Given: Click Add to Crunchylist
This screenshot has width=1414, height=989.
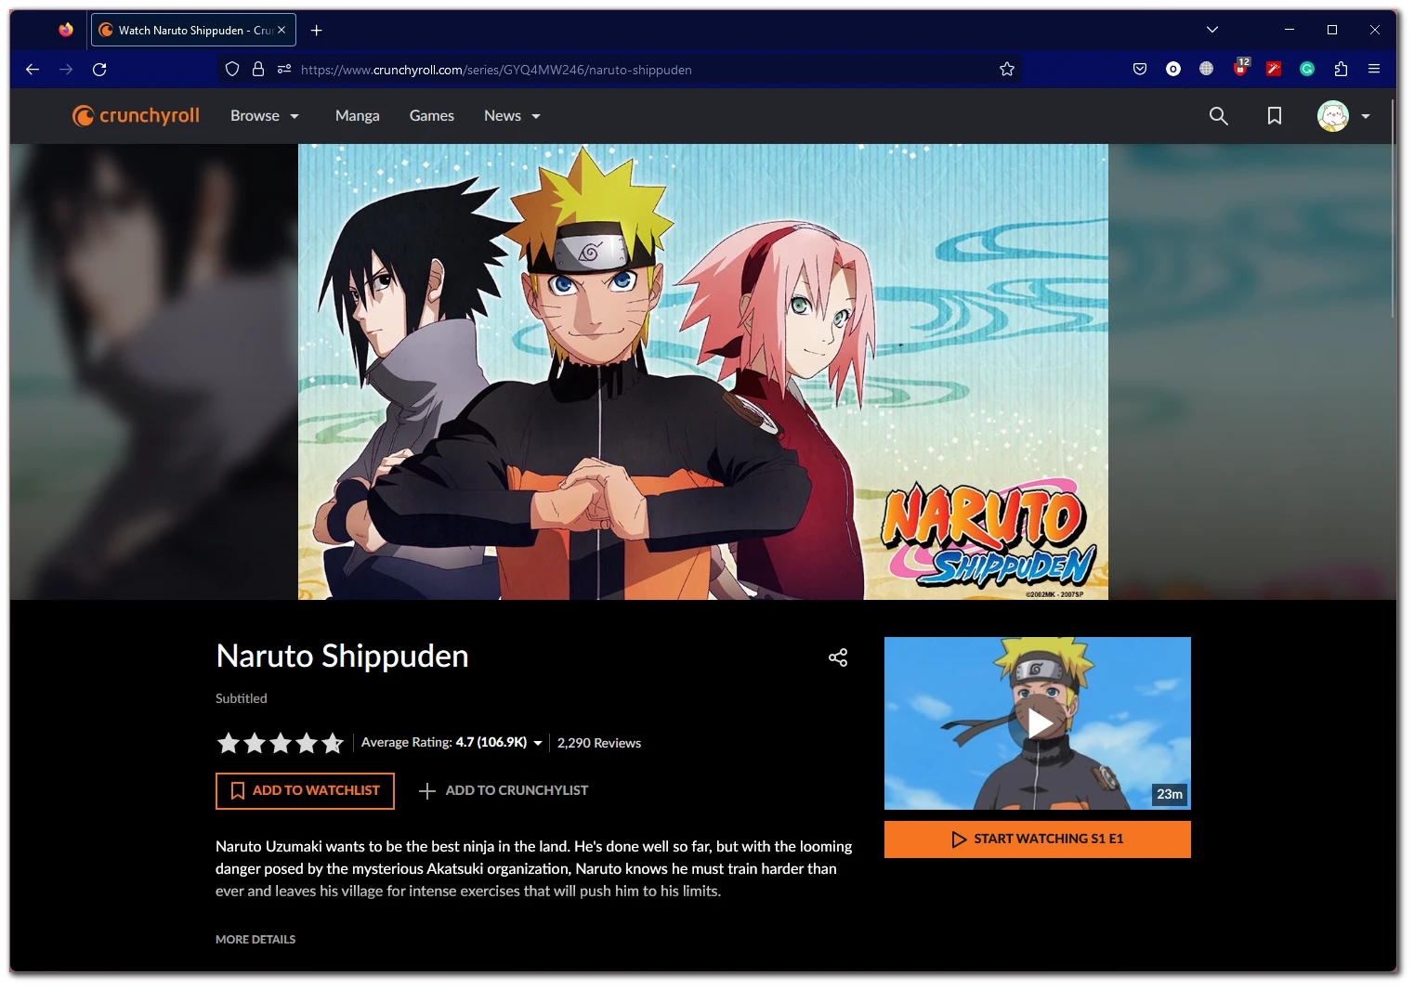Looking at the screenshot, I should tap(503, 790).
